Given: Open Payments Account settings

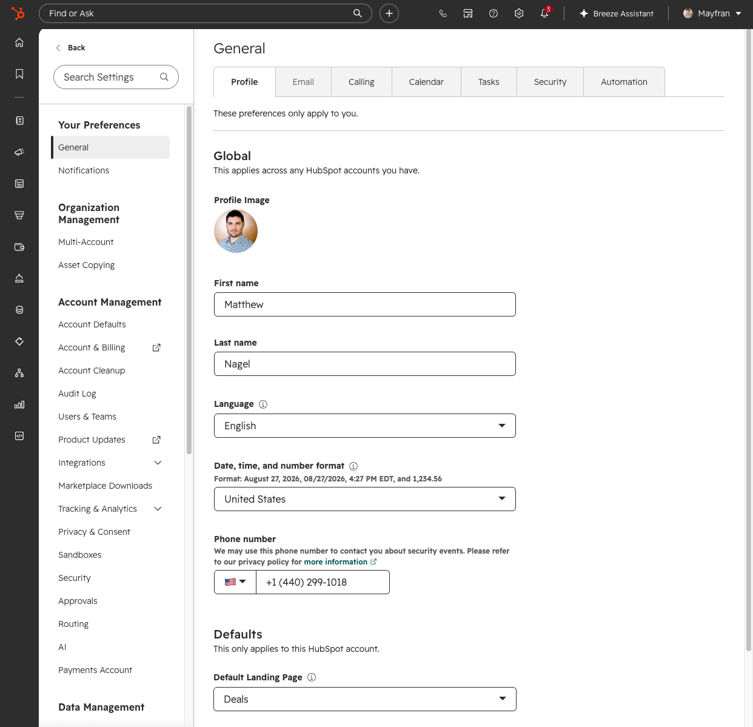Looking at the screenshot, I should 95,670.
